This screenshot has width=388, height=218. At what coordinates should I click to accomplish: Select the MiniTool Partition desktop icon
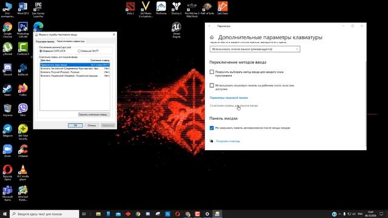click(x=23, y=193)
